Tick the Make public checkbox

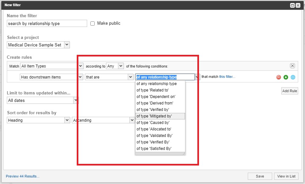pyautogui.click(x=93, y=23)
